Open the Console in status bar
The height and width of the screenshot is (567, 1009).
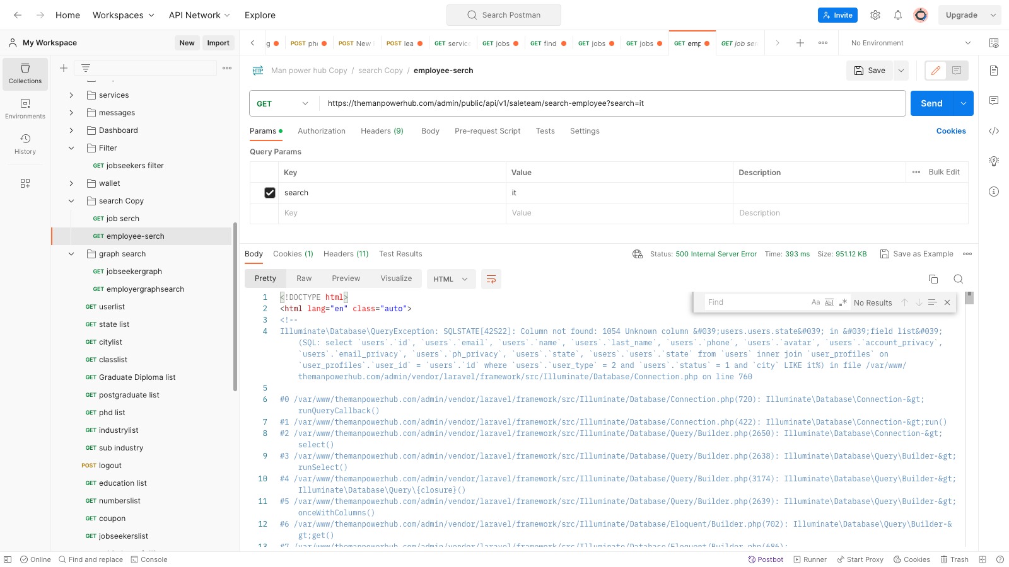(149, 559)
